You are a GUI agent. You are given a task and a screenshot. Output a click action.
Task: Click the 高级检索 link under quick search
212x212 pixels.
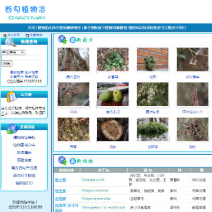pyautogui.click(x=16, y=72)
